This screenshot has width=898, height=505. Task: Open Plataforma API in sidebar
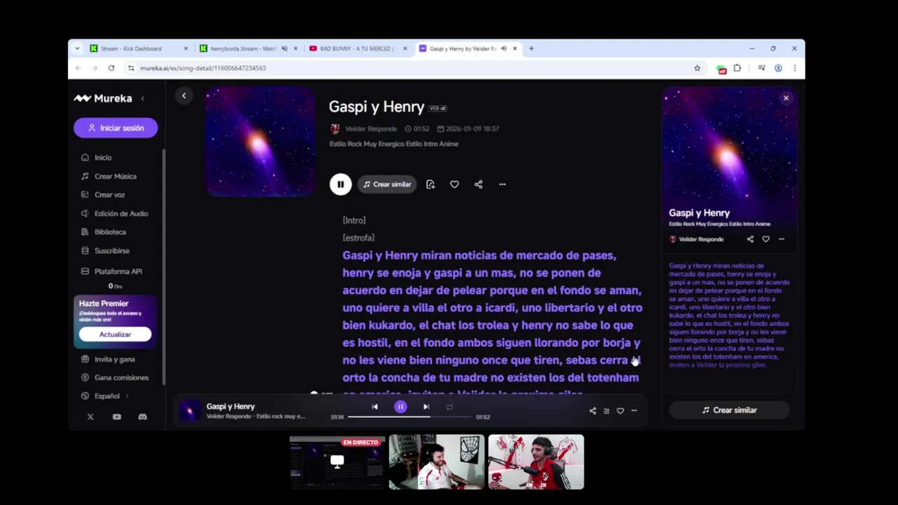coord(112,271)
